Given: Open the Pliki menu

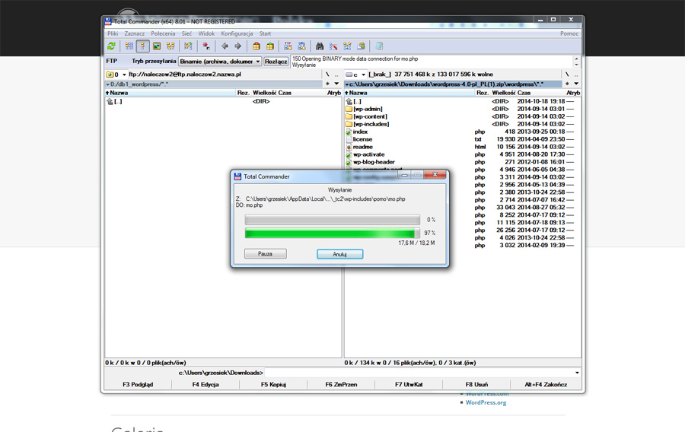Looking at the screenshot, I should coord(113,33).
